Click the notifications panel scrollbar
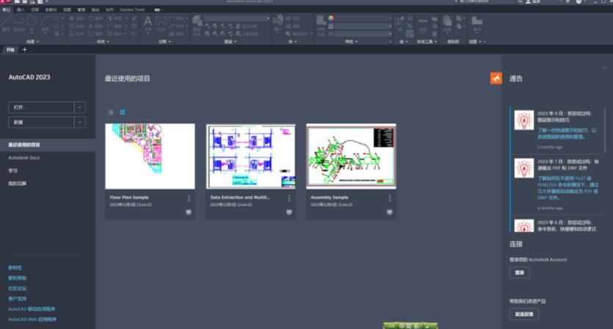 pos(605,129)
